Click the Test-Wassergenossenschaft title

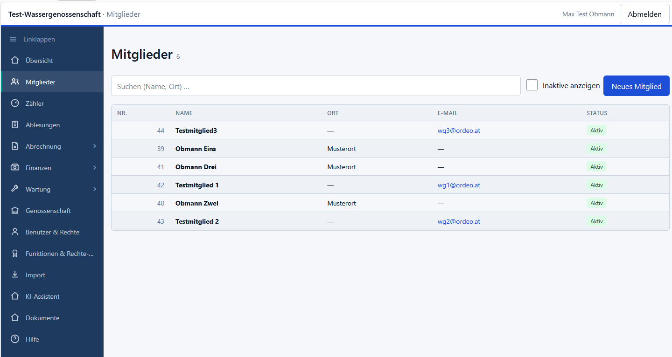[x=55, y=14]
